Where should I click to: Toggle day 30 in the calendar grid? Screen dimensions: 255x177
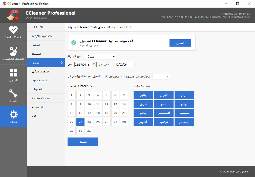[80, 131]
